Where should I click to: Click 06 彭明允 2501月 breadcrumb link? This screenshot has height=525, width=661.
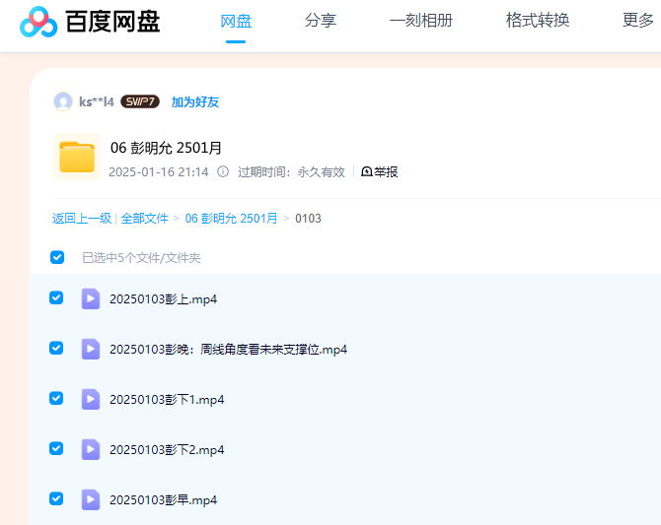pos(231,219)
